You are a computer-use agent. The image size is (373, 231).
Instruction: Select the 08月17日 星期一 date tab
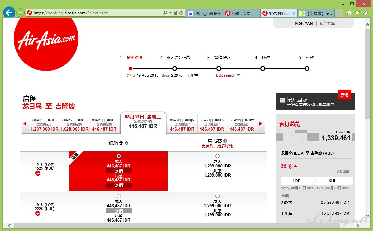[x=75, y=124]
